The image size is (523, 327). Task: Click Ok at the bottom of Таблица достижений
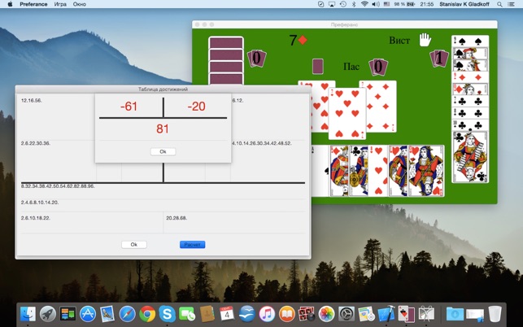(x=133, y=244)
